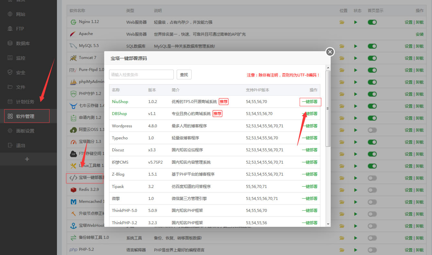This screenshot has height=255, width=432.
Task: Click the DBShop name in the list
Action: [x=119, y=114]
